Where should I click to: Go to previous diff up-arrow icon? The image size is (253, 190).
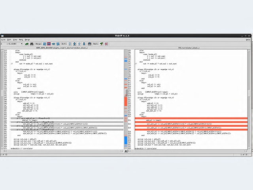coord(79,44)
